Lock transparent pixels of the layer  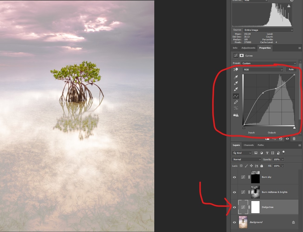coord(241,166)
